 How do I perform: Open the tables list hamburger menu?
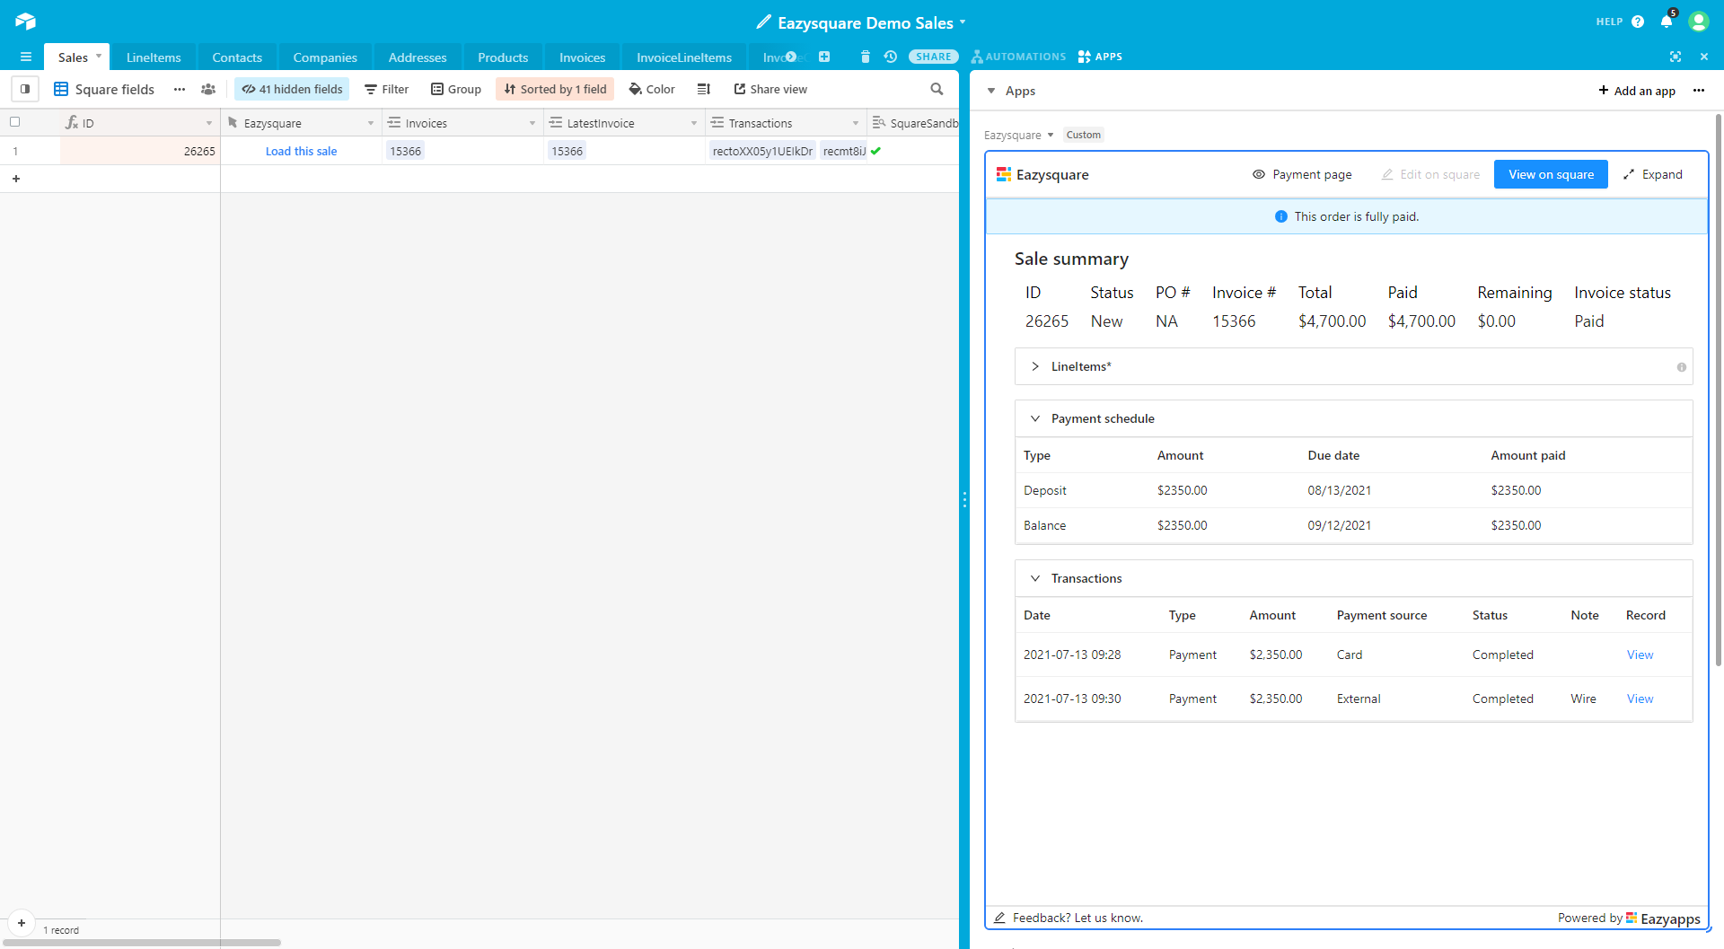[x=26, y=57]
